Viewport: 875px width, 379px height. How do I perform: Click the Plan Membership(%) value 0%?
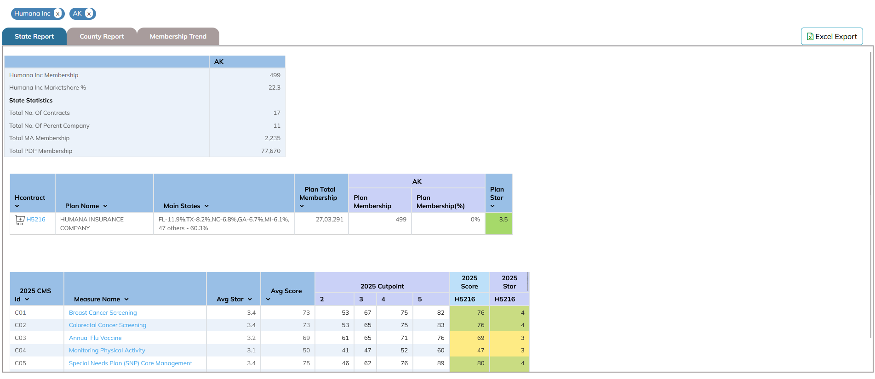pos(475,220)
